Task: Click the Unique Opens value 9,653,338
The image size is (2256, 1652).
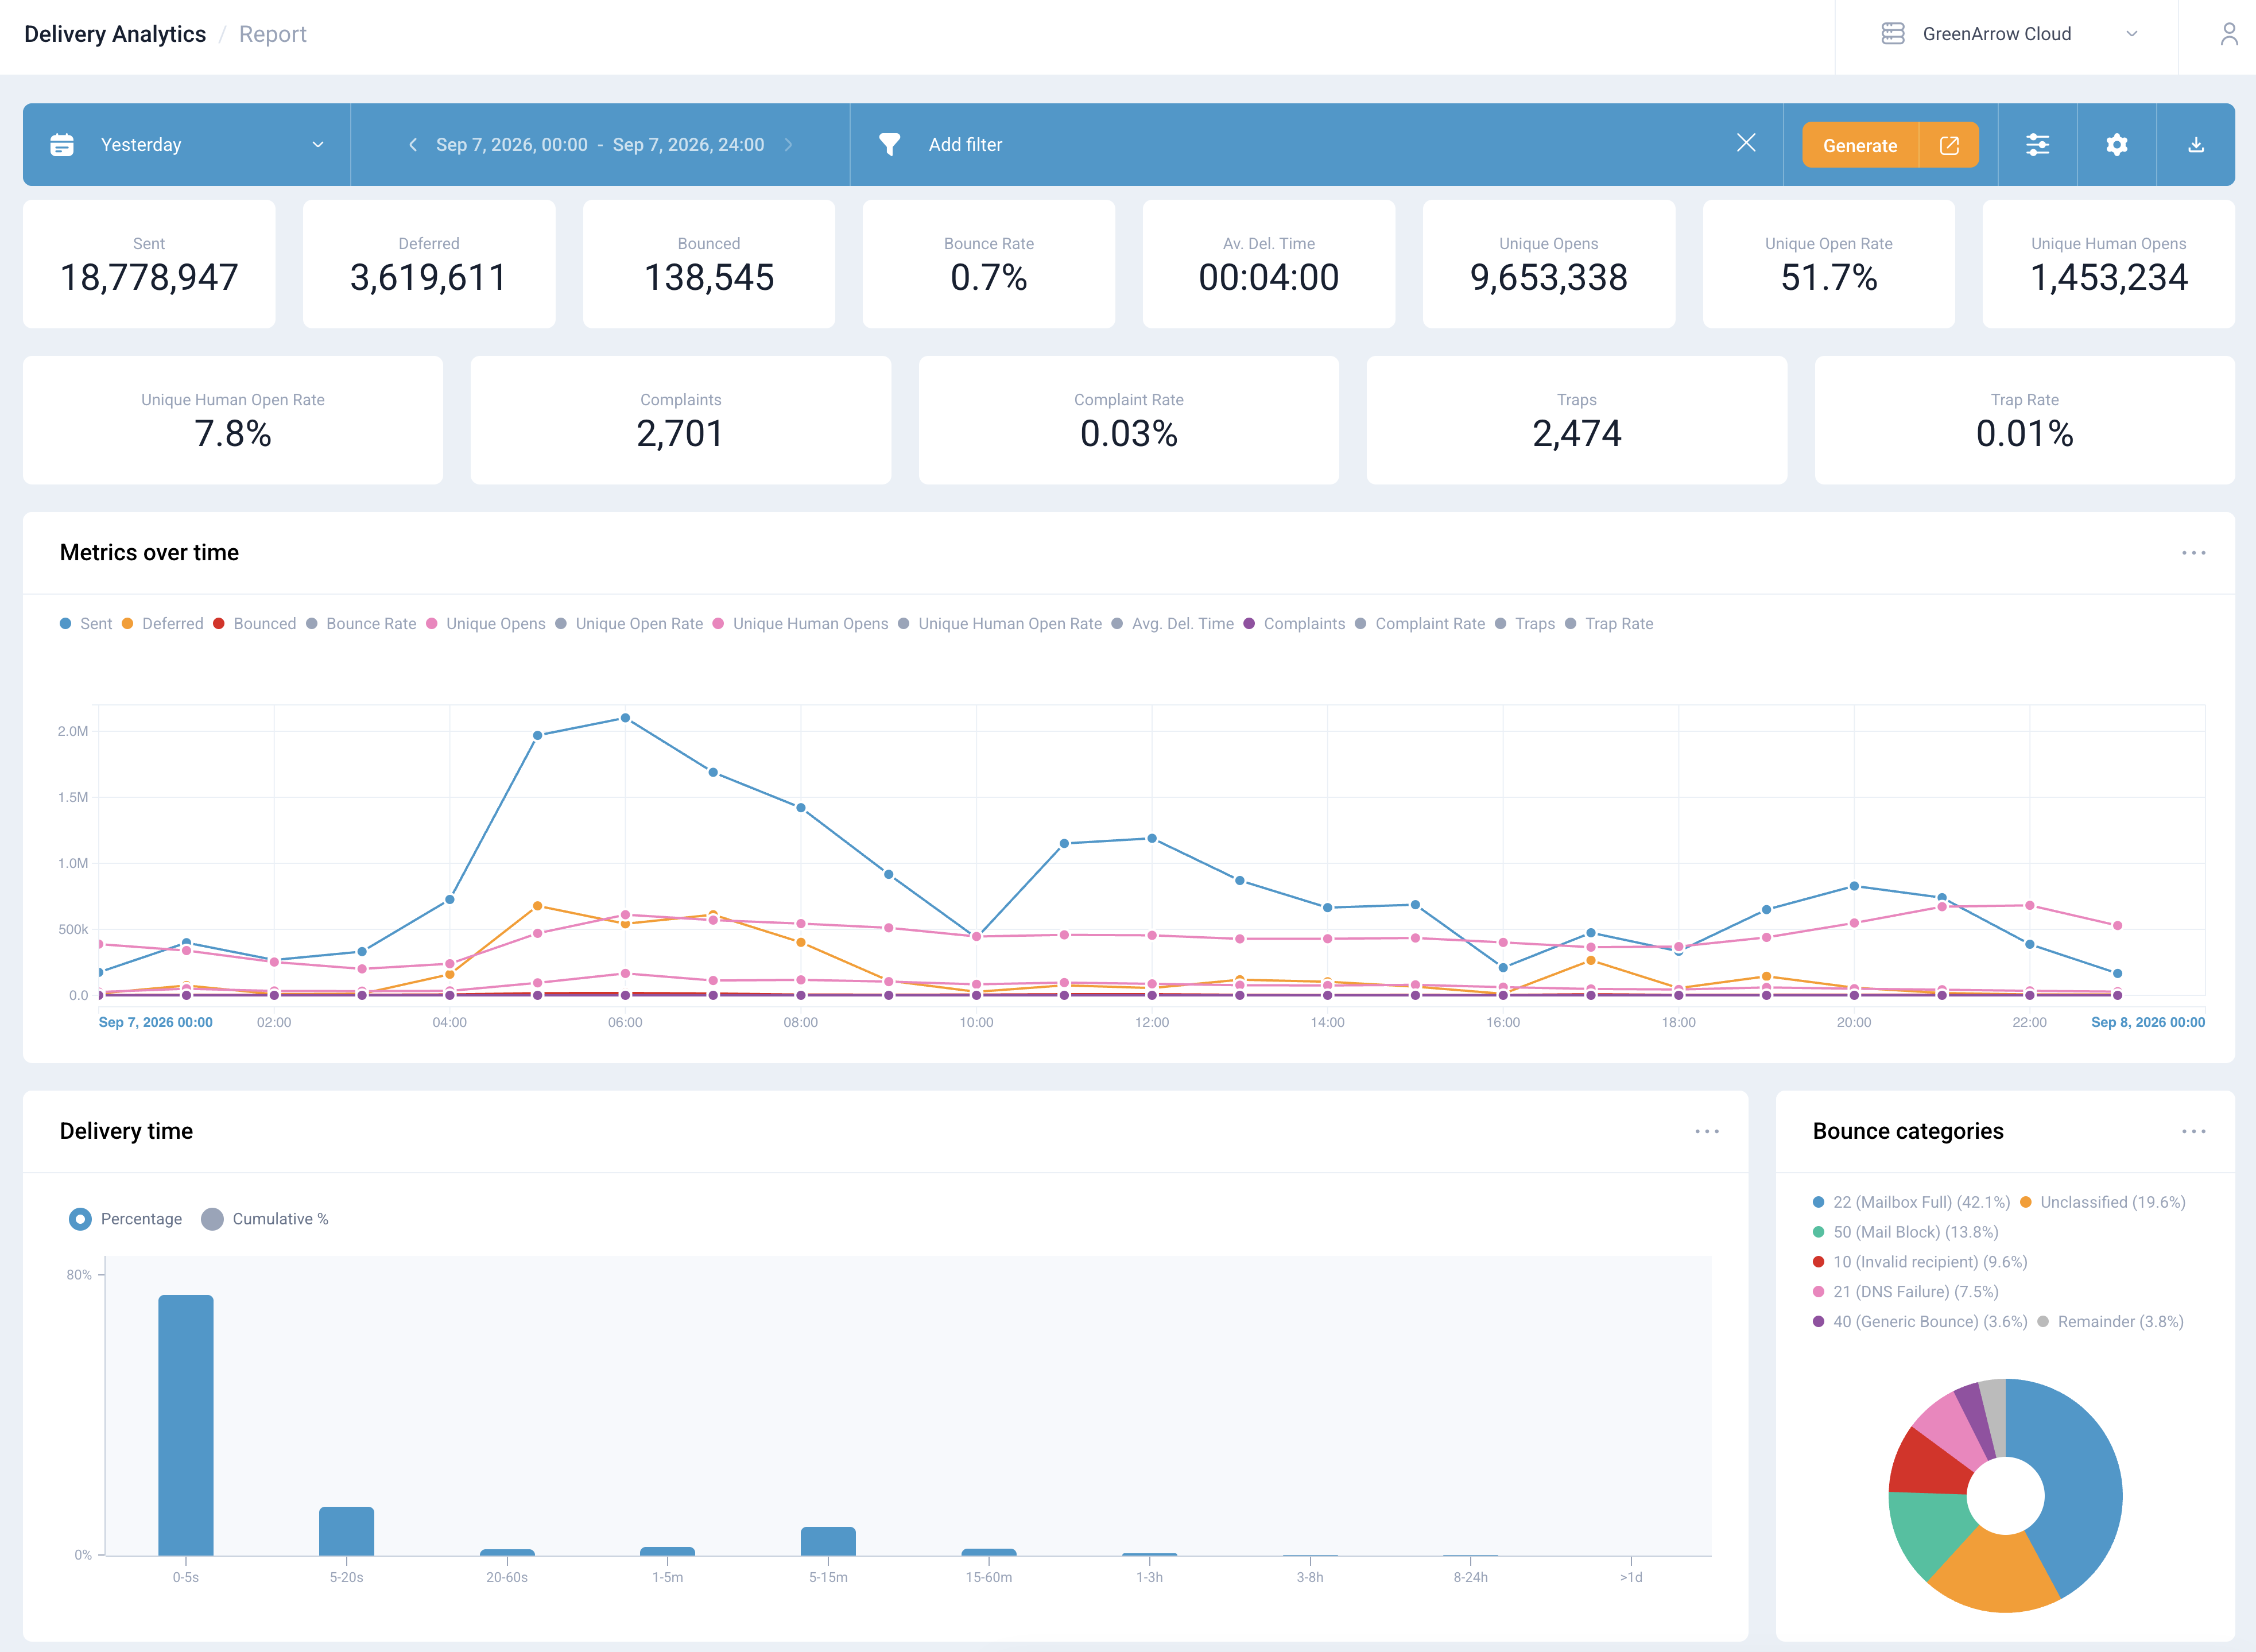Action: 1548,278
